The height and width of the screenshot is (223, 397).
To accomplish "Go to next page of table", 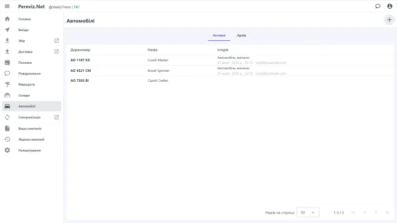I will (376, 212).
